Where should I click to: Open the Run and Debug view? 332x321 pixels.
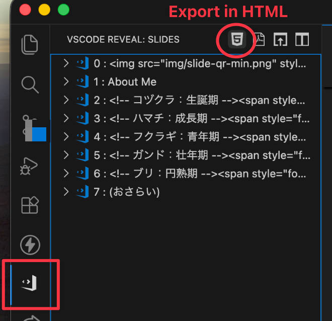coord(29,166)
